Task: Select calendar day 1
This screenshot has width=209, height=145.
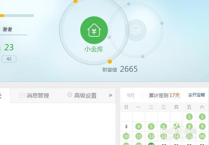Action: point(189,117)
